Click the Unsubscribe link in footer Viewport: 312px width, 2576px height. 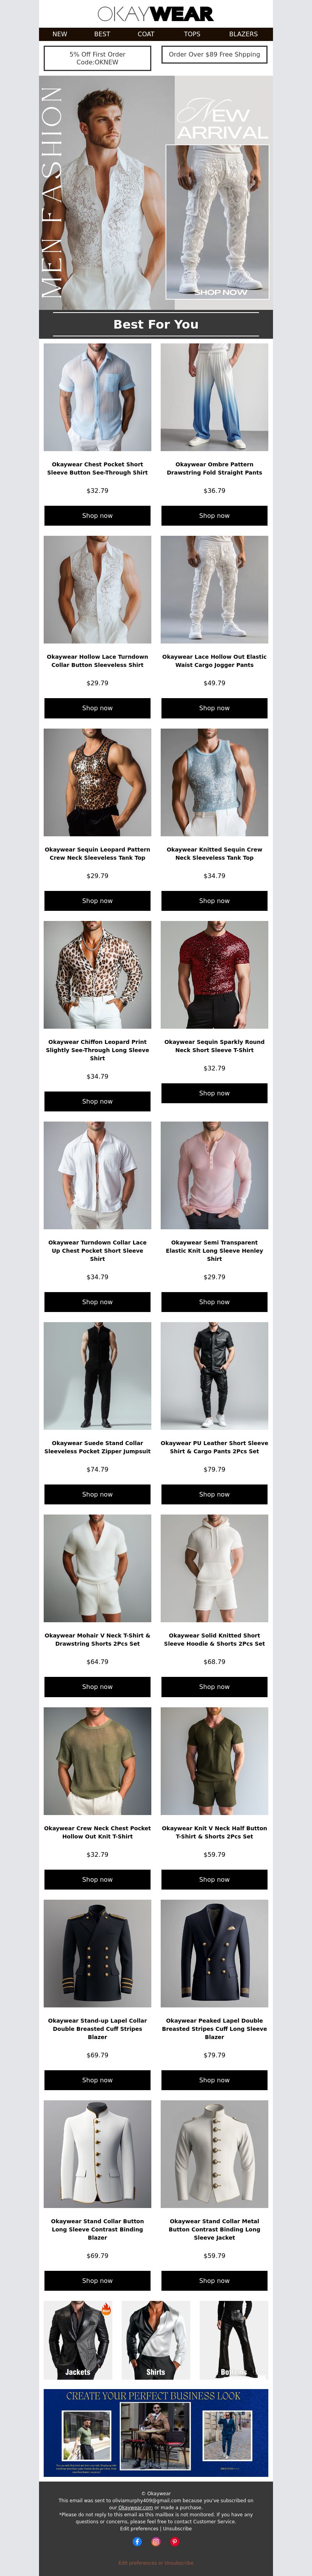pyautogui.click(x=177, y=2528)
